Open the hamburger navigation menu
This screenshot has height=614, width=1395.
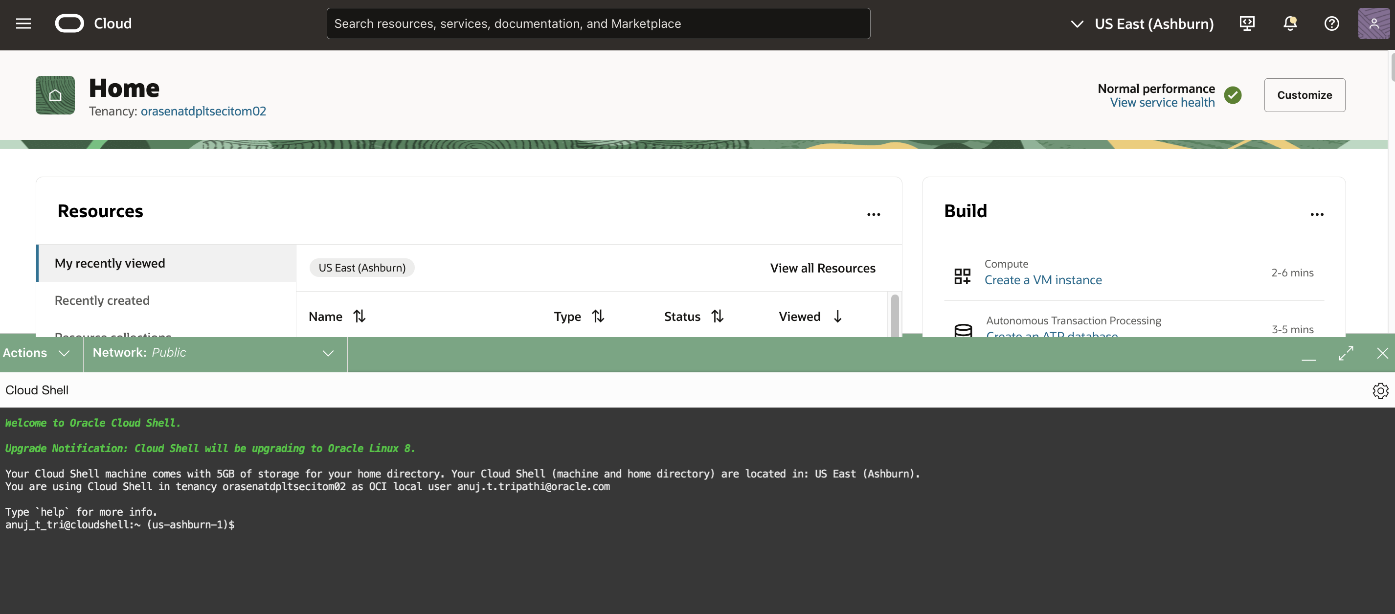23,23
